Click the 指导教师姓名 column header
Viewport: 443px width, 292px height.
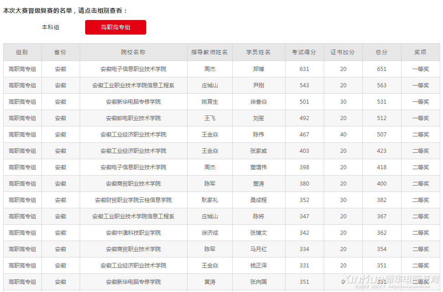209,52
